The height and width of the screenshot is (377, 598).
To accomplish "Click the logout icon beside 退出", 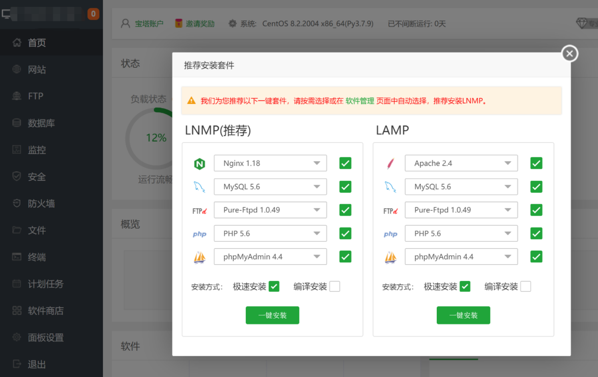I will [x=17, y=364].
